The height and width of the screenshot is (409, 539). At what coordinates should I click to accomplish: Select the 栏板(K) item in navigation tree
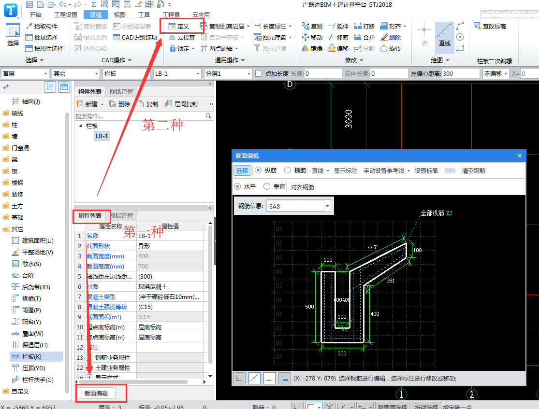(36, 357)
